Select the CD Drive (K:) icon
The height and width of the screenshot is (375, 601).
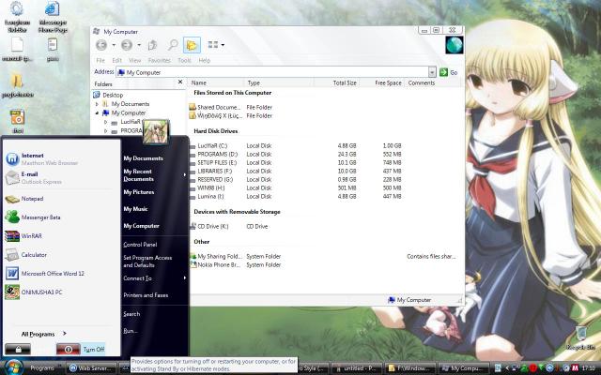193,226
